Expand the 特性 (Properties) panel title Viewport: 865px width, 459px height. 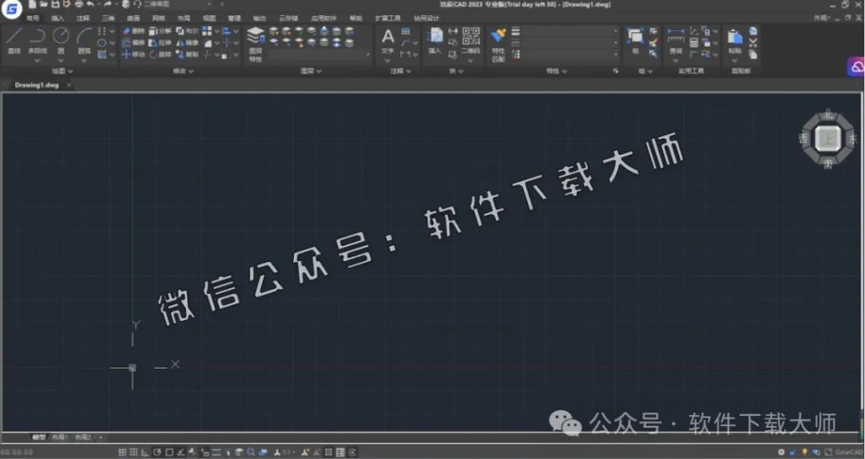[557, 71]
